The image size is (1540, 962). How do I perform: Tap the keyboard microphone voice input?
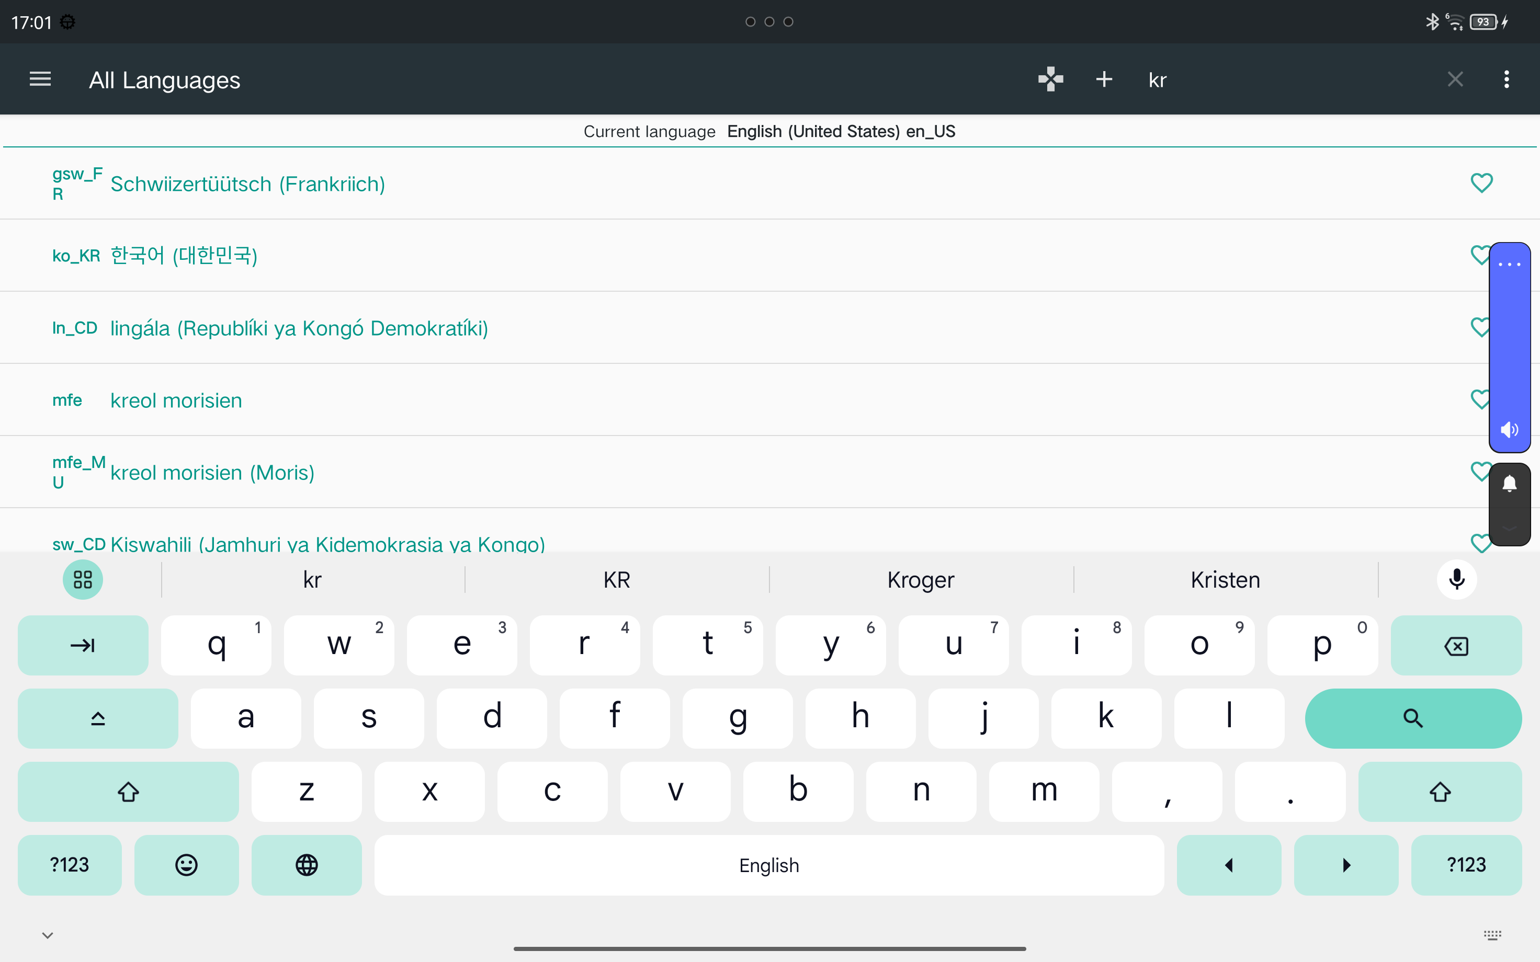(1457, 580)
